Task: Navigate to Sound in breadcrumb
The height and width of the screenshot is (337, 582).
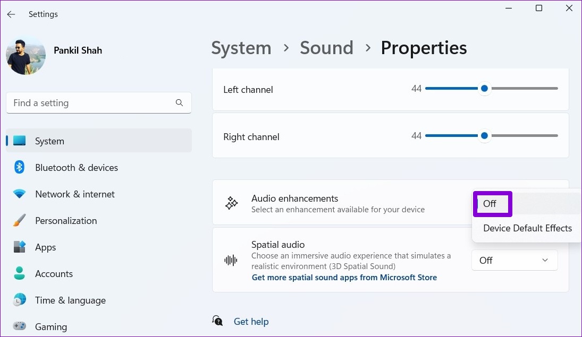Action: point(326,48)
